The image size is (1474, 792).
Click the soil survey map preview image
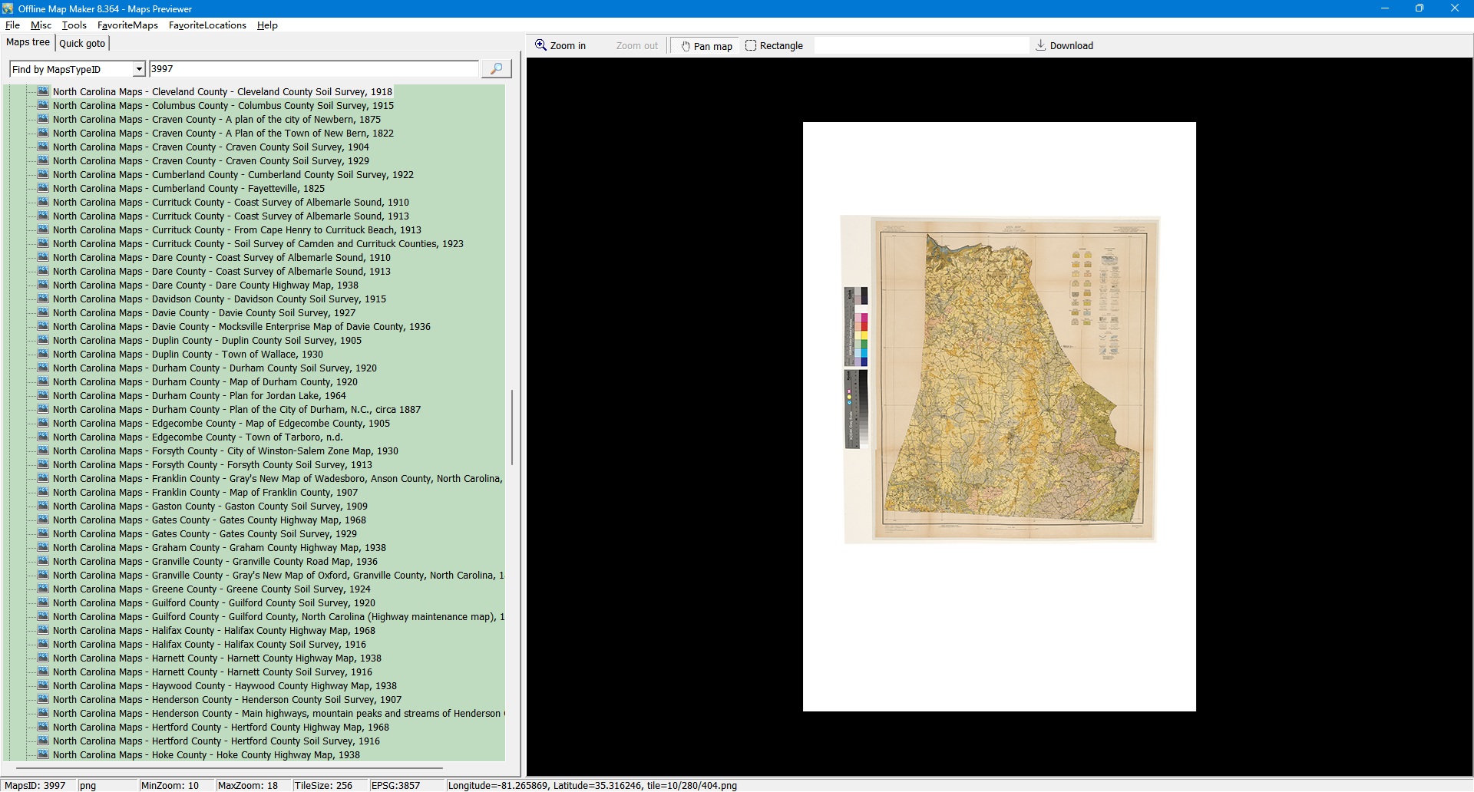1000,380
